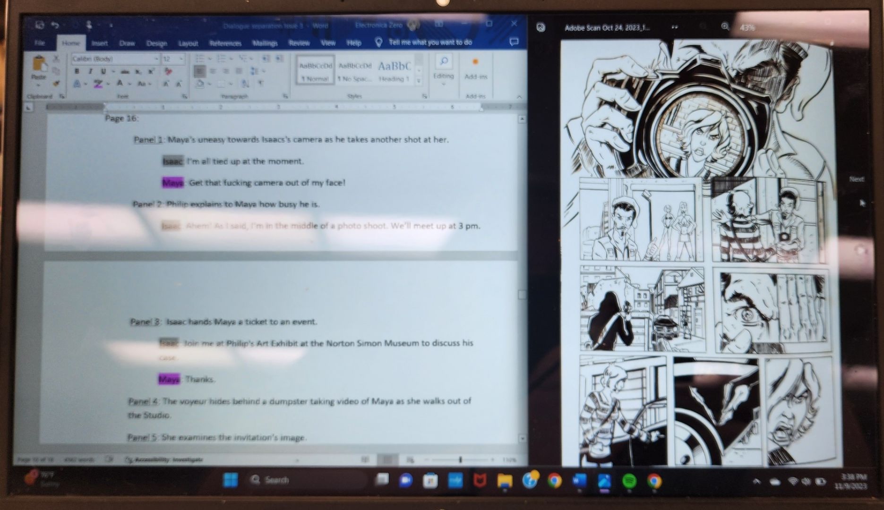Image resolution: width=884 pixels, height=510 pixels.
Task: Toggle the left text alignment button
Action: click(199, 71)
